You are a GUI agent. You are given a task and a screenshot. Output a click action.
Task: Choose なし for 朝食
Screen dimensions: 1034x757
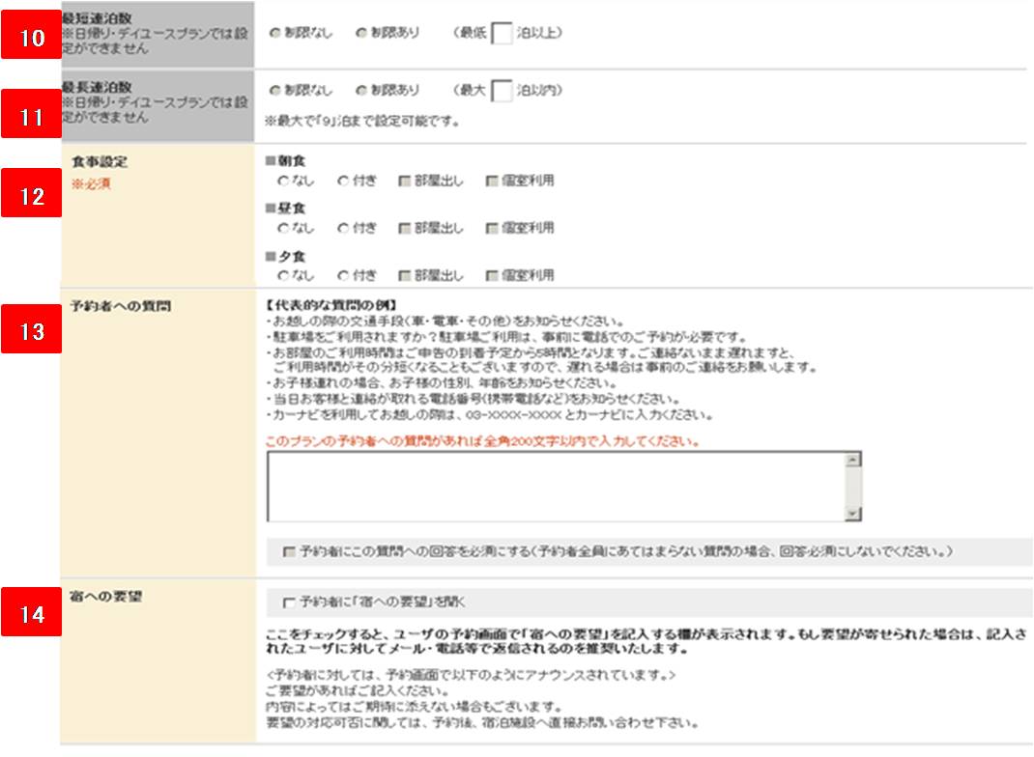(x=283, y=182)
